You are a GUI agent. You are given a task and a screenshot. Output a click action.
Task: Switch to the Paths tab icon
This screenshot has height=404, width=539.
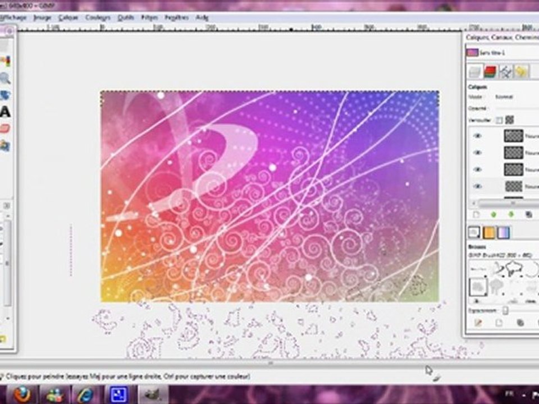pos(505,72)
